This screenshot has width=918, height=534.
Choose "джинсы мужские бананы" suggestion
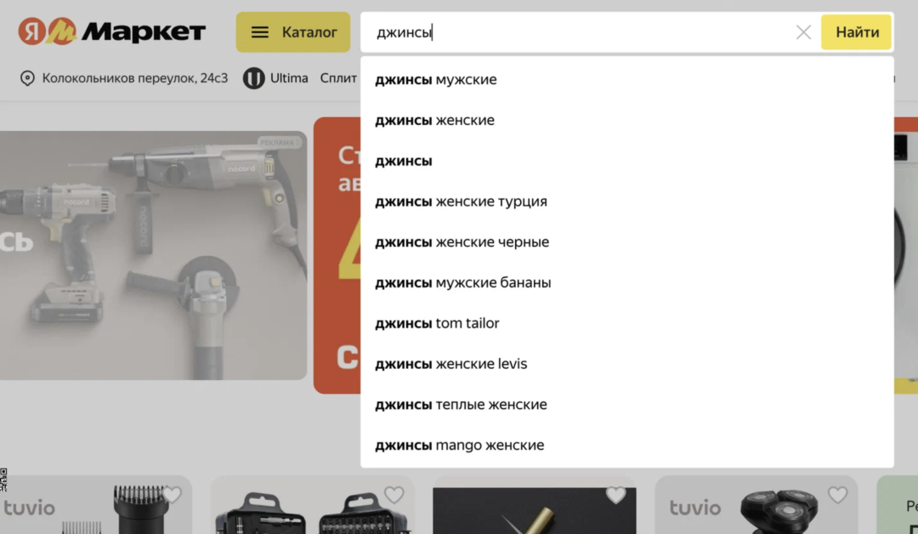(463, 282)
